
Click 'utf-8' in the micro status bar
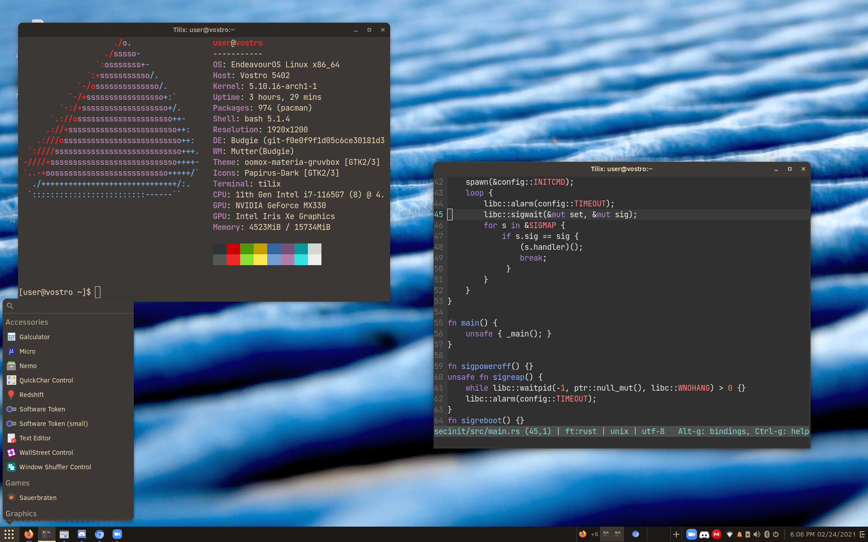coord(653,431)
